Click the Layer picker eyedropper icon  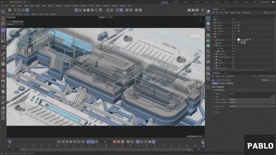tap(273, 96)
